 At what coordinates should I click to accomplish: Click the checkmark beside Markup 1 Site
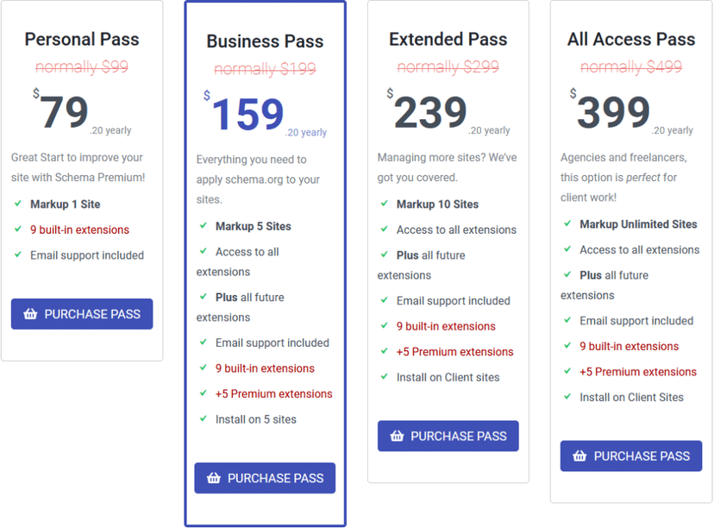(18, 204)
